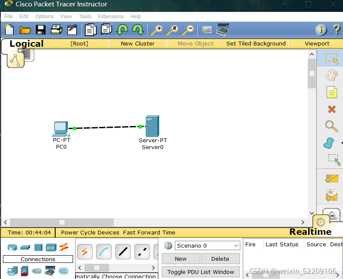Click the workspace horizontal scrollbar right arrow
Image resolution: width=343 pixels, height=279 pixels.
click(x=303, y=223)
